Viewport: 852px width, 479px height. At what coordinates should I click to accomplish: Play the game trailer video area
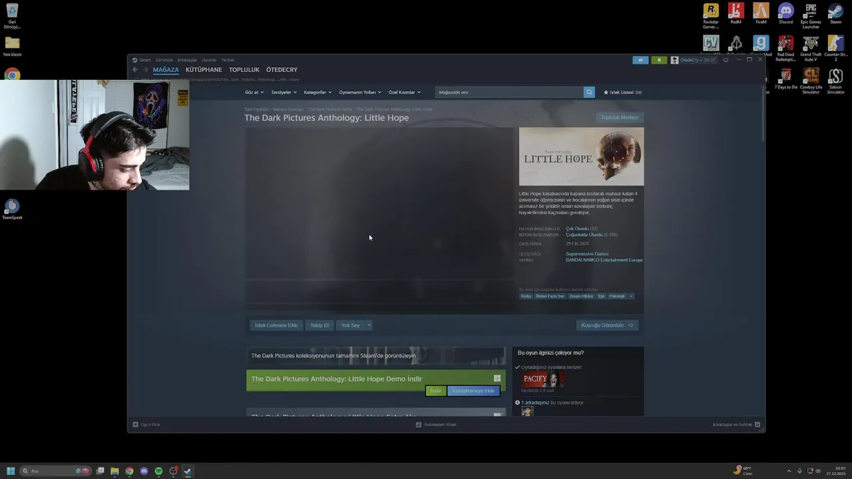pos(379,220)
